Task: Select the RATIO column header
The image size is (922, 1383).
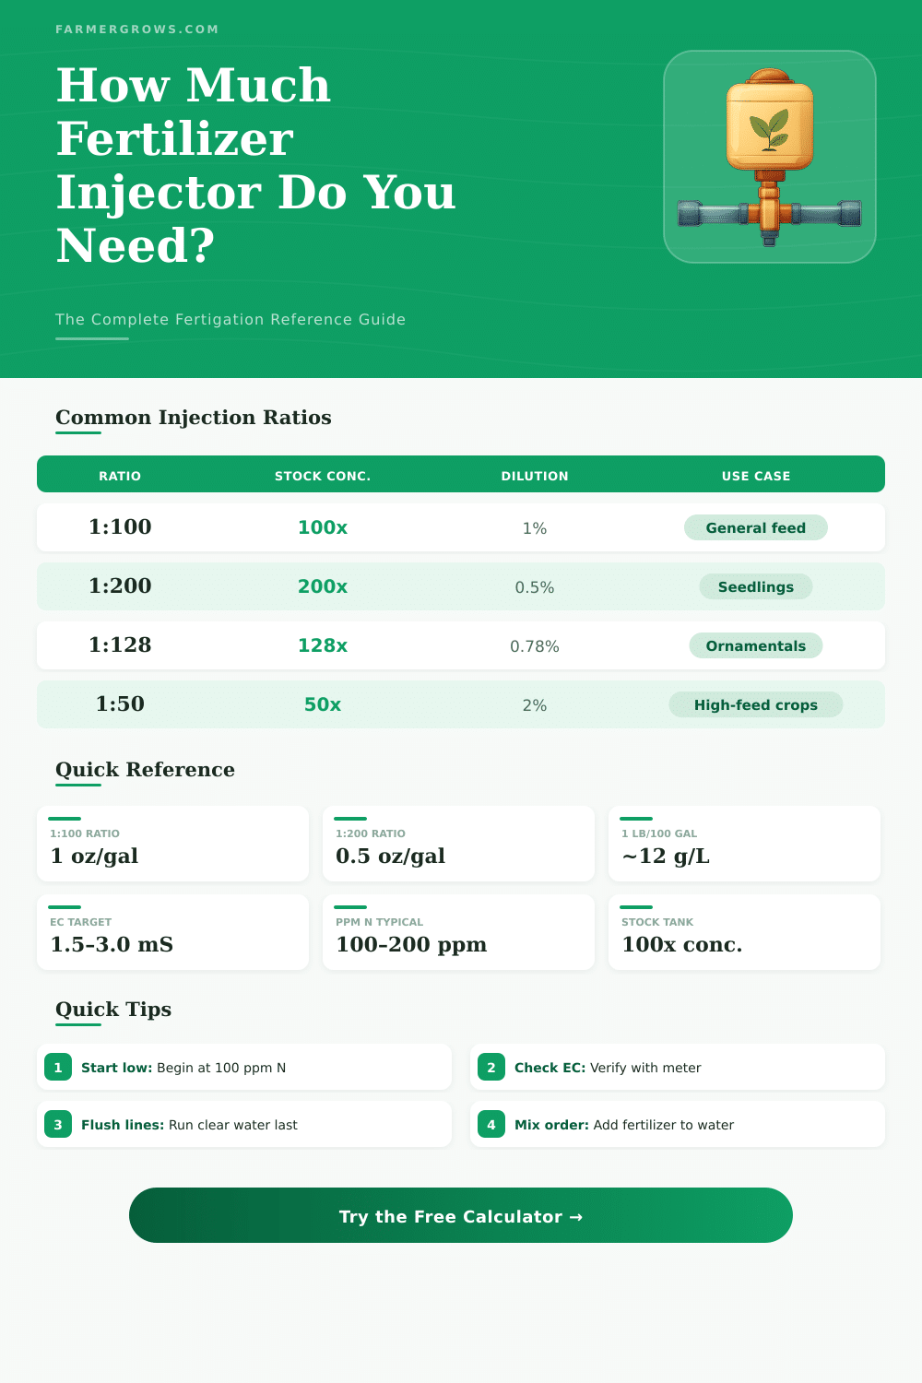Action: (x=119, y=476)
